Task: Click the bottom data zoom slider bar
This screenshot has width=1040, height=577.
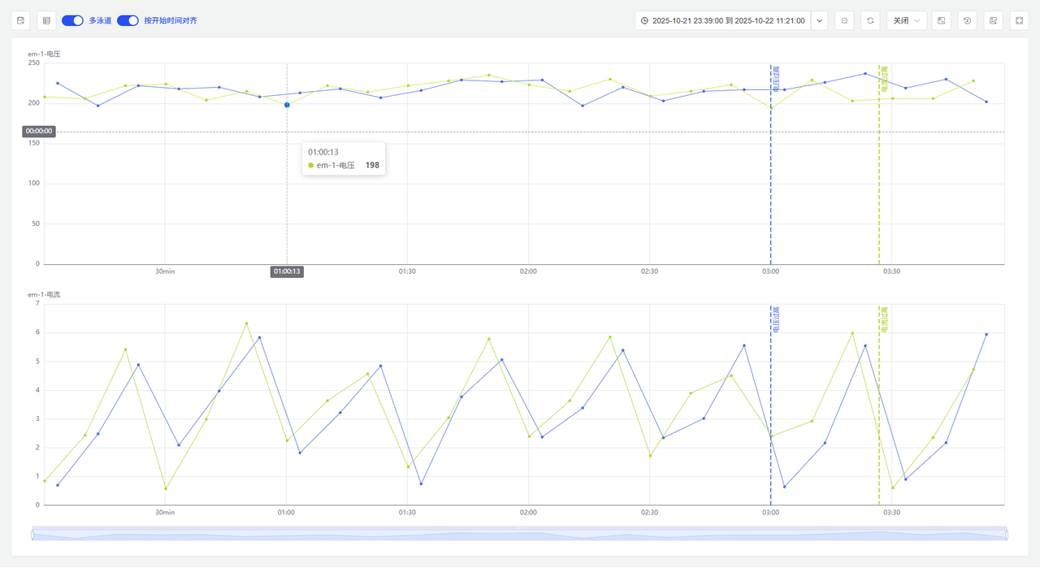Action: pyautogui.click(x=519, y=535)
